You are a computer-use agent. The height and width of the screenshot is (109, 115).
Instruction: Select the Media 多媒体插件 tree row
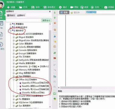point(25,63)
